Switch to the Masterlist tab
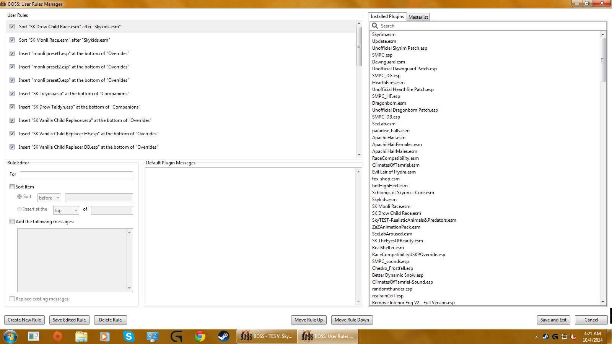Image resolution: width=612 pixels, height=344 pixels. click(x=418, y=17)
